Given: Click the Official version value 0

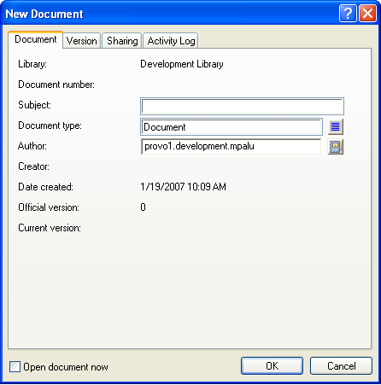Looking at the screenshot, I should (x=143, y=207).
